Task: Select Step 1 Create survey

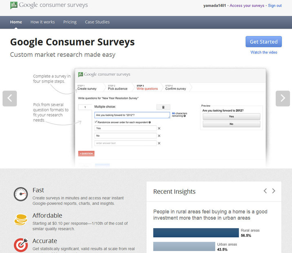Action: pyautogui.click(x=87, y=87)
